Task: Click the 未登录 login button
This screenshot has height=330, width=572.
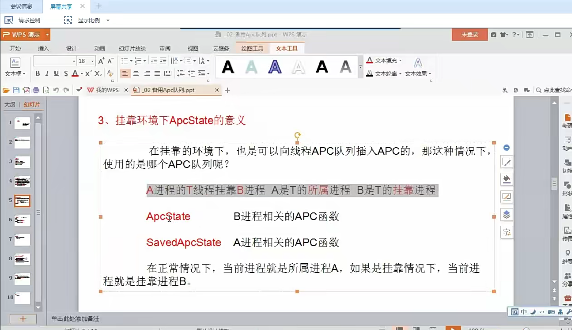Action: click(x=469, y=35)
